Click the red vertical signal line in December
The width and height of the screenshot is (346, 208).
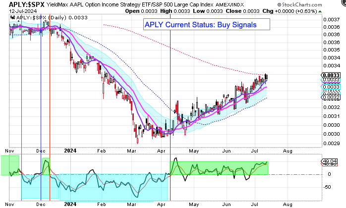50,99
